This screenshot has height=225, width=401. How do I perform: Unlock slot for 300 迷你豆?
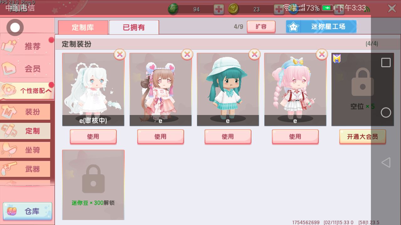(x=93, y=185)
